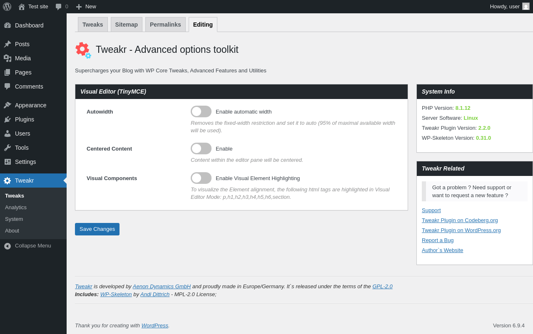533x334 pixels.
Task: Open the Plugins plug icon
Action: tap(7, 119)
